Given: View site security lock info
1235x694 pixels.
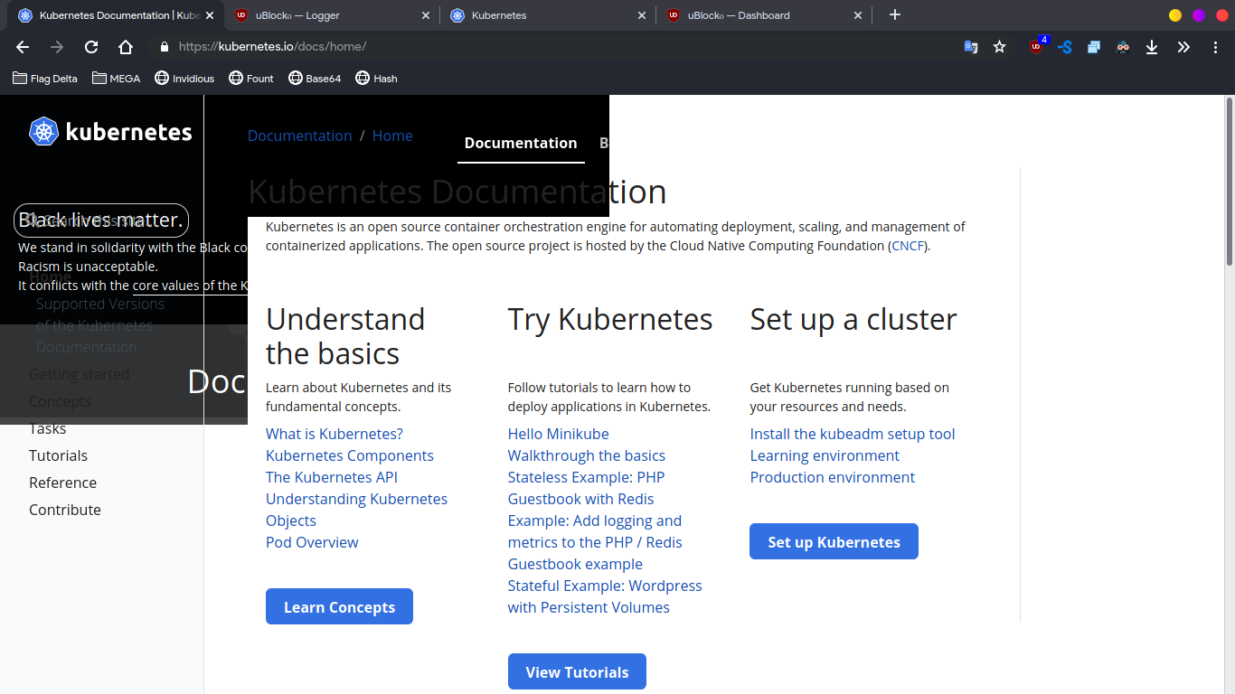Looking at the screenshot, I should point(164,47).
